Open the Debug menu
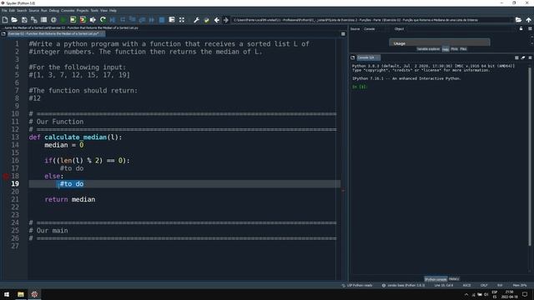 [x=53, y=11]
